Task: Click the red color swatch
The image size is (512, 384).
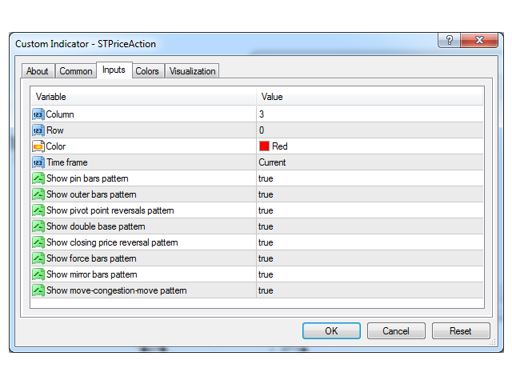Action: [264, 146]
